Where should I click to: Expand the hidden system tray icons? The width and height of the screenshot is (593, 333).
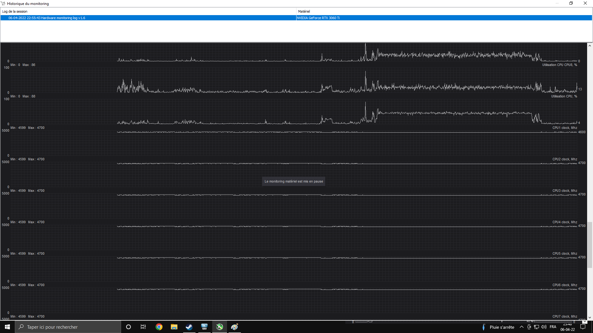(522, 327)
